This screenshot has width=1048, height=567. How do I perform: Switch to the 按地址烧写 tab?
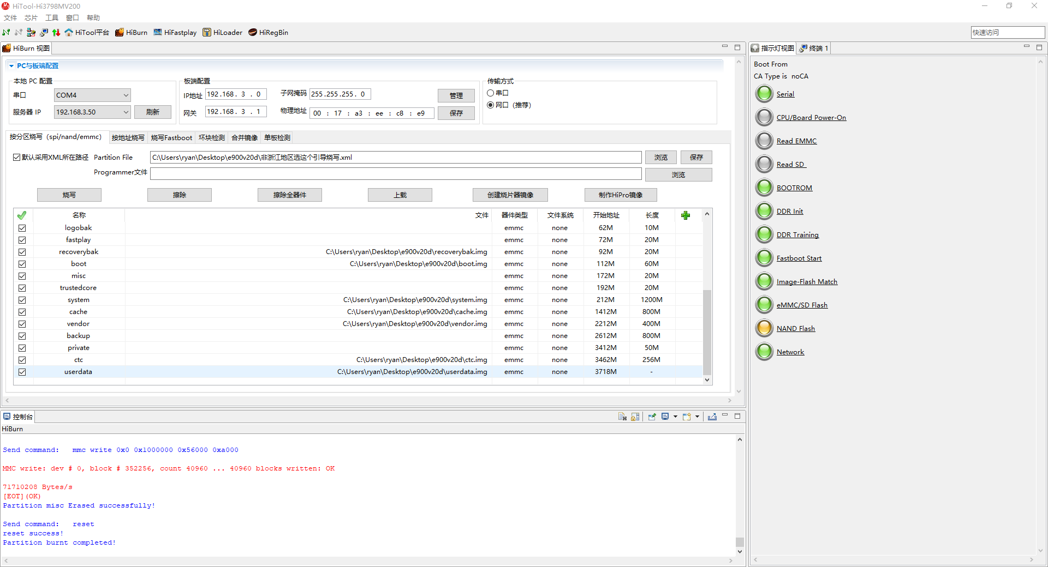(x=128, y=137)
